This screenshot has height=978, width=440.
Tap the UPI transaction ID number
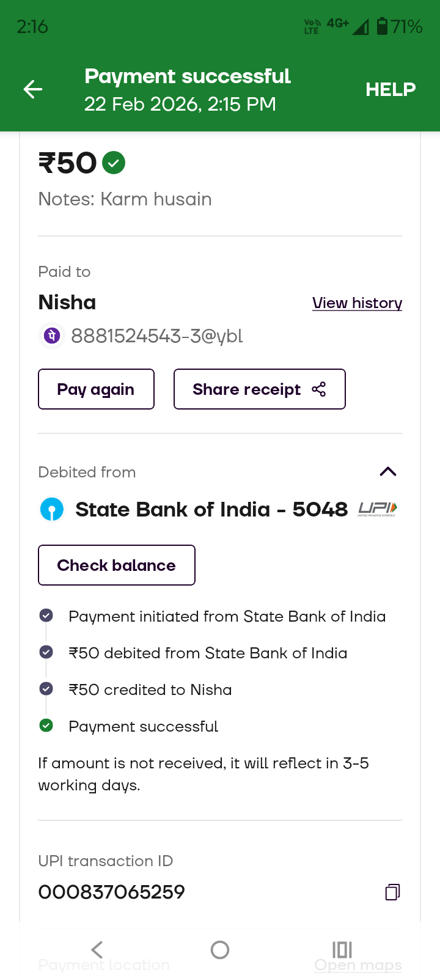coord(112,892)
